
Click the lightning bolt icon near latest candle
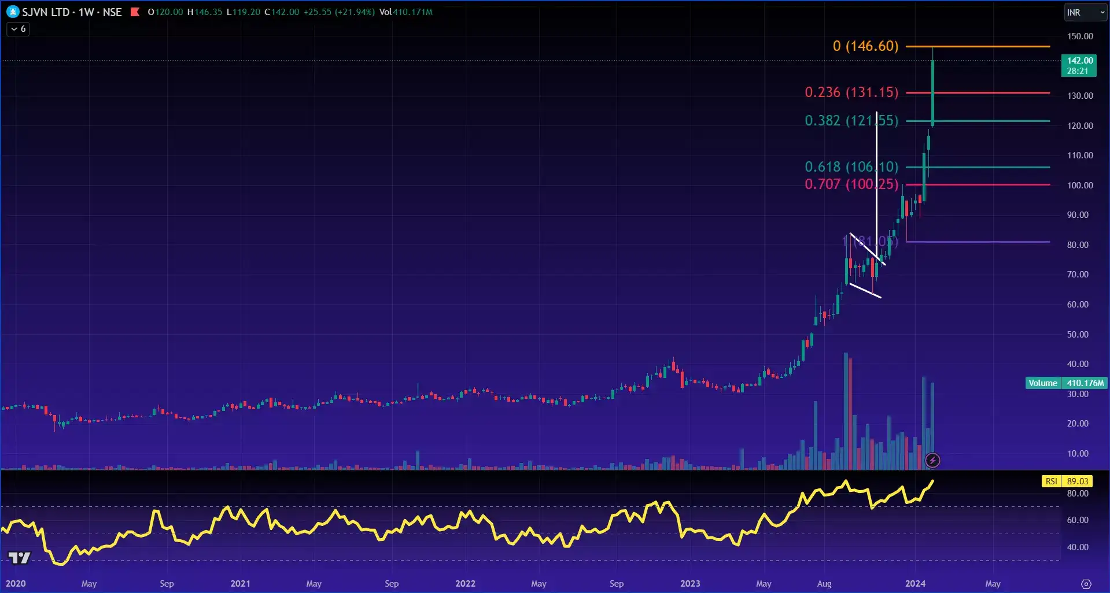coord(933,461)
